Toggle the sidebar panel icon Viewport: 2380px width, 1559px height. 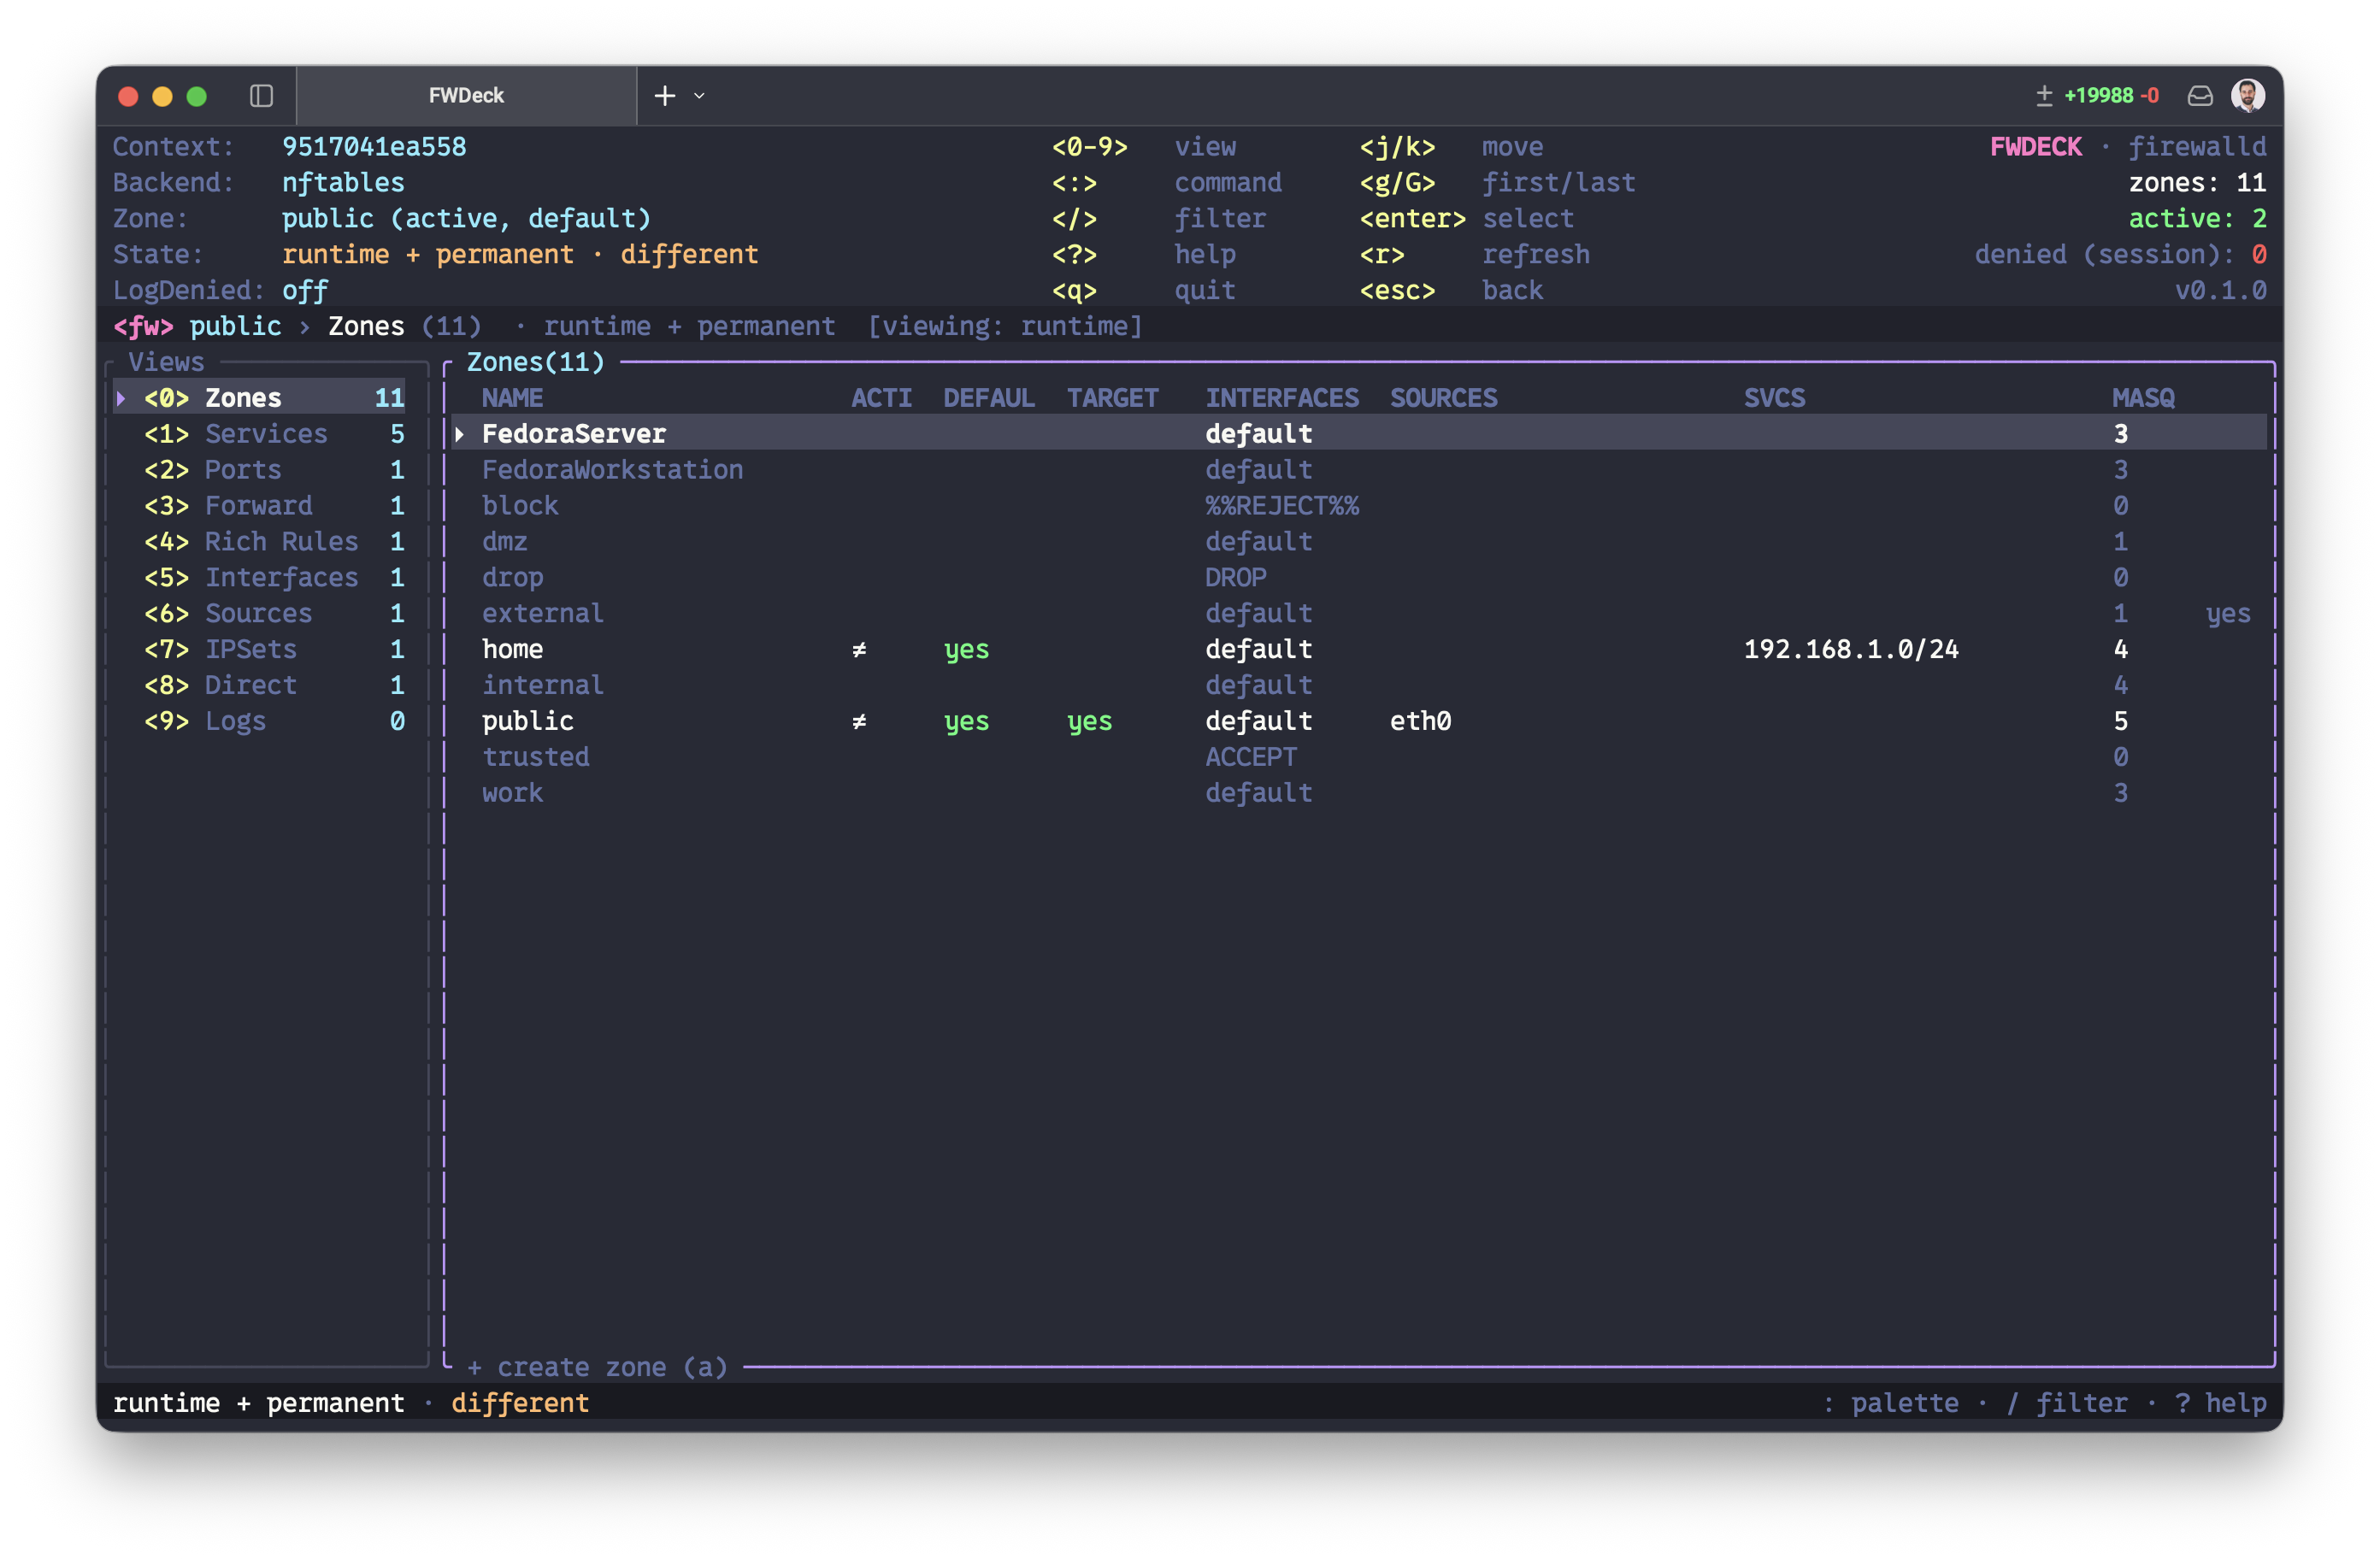pos(261,96)
